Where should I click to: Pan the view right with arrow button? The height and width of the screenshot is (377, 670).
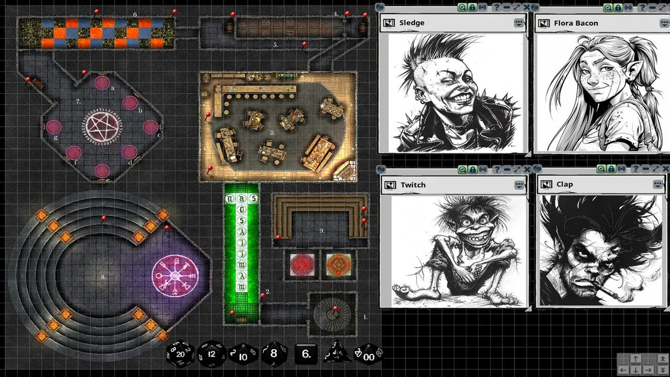[x=648, y=370]
